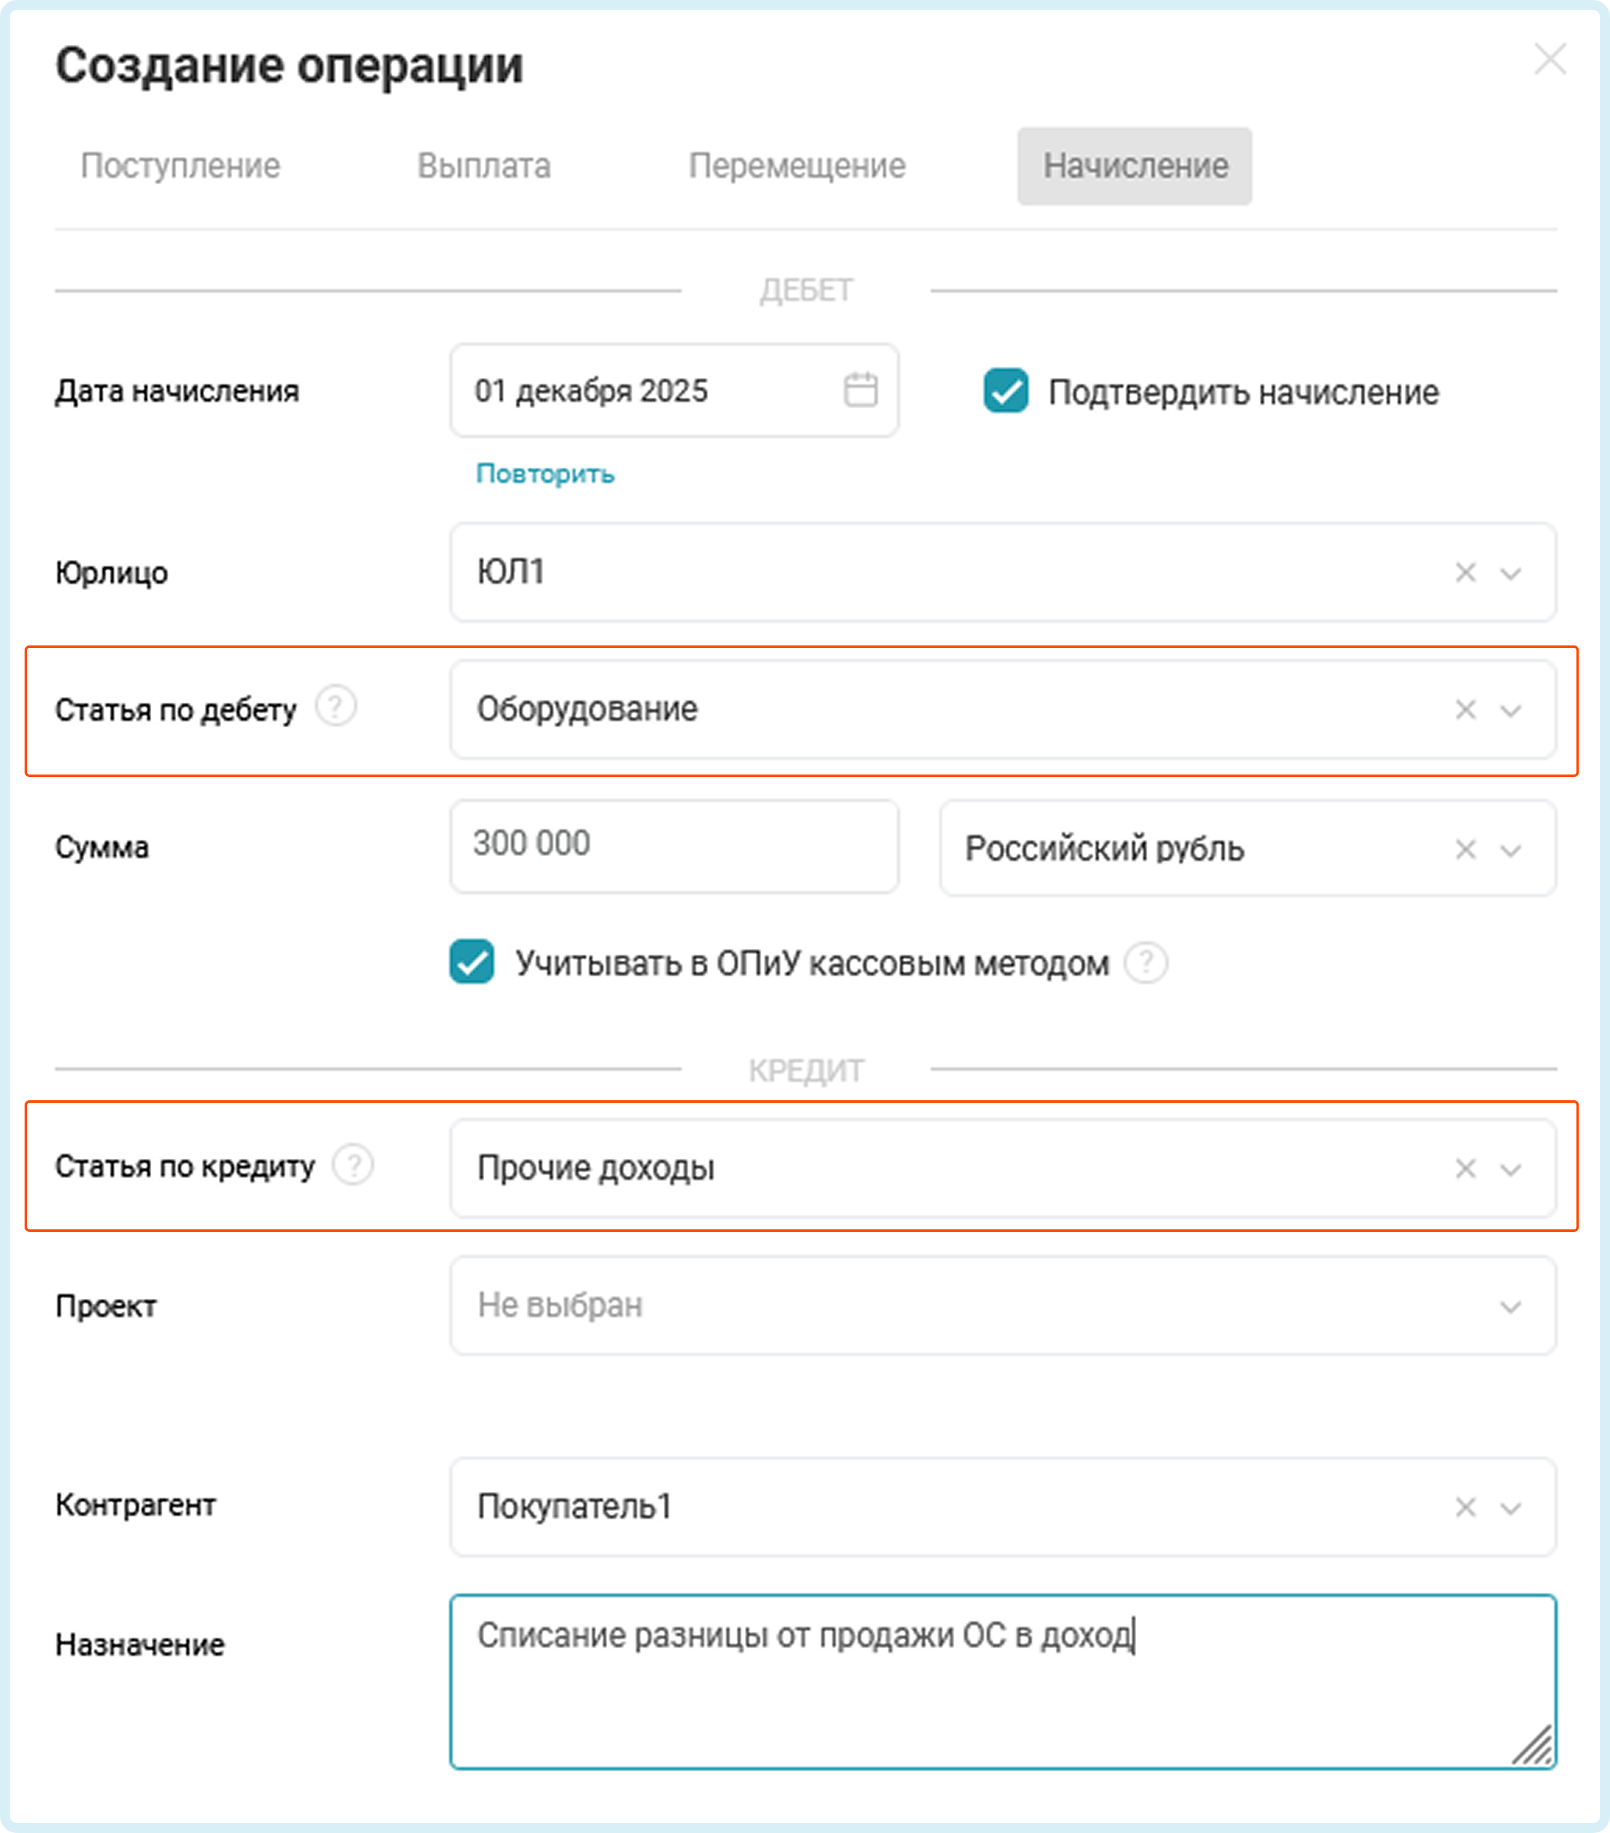Switch to the Выплата tab
The width and height of the screenshot is (1610, 1833).
484,166
